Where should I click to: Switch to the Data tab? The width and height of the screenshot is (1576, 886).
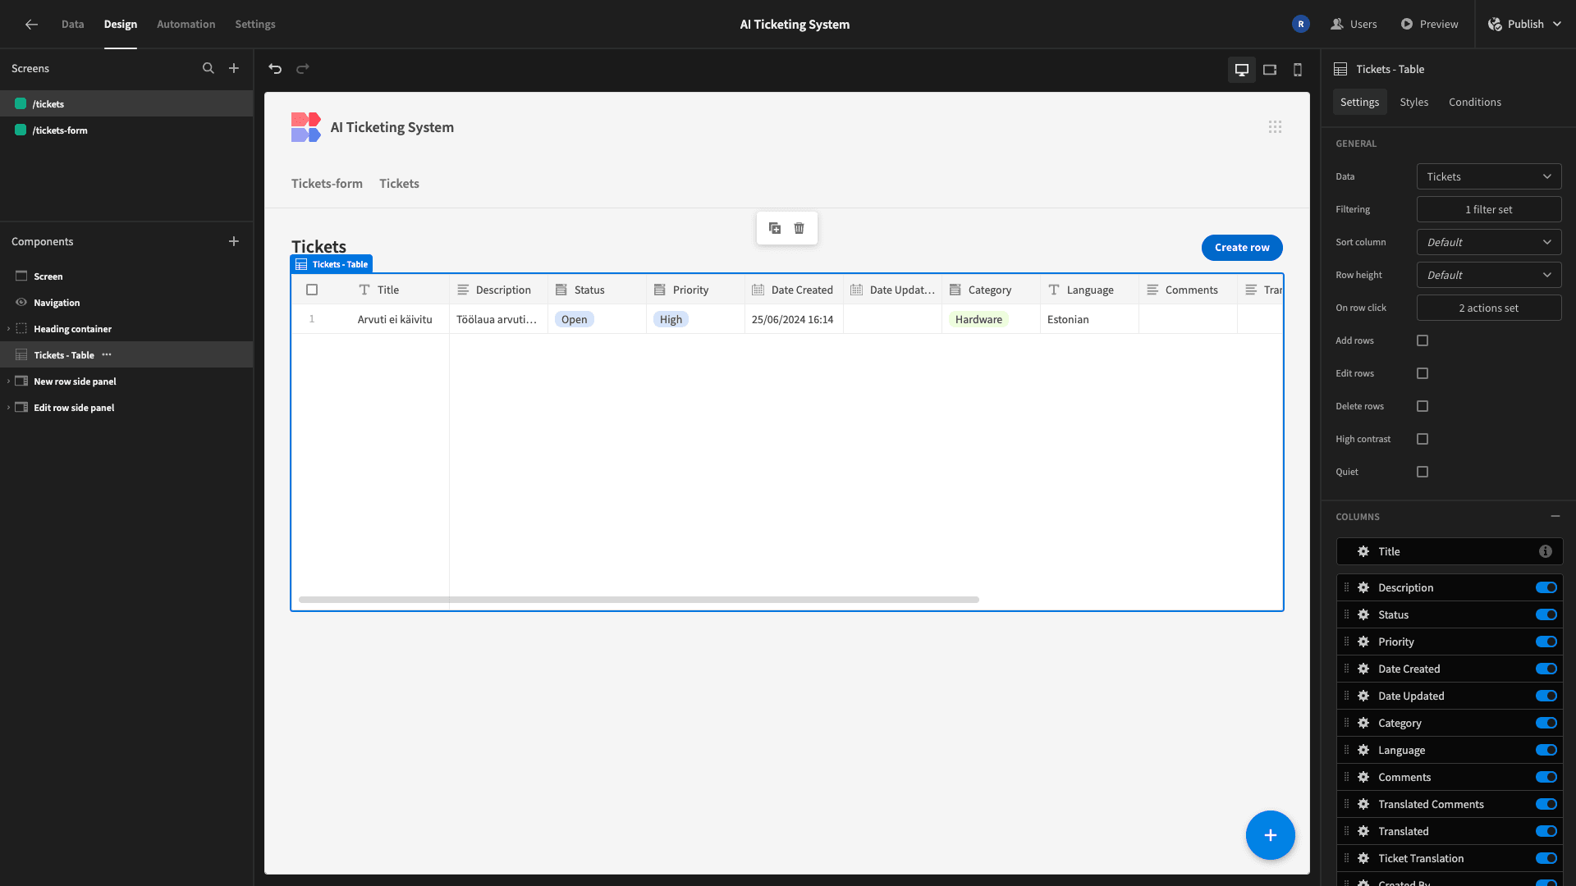(x=72, y=25)
